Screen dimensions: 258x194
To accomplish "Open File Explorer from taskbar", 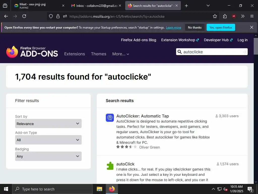I will tap(99, 189).
